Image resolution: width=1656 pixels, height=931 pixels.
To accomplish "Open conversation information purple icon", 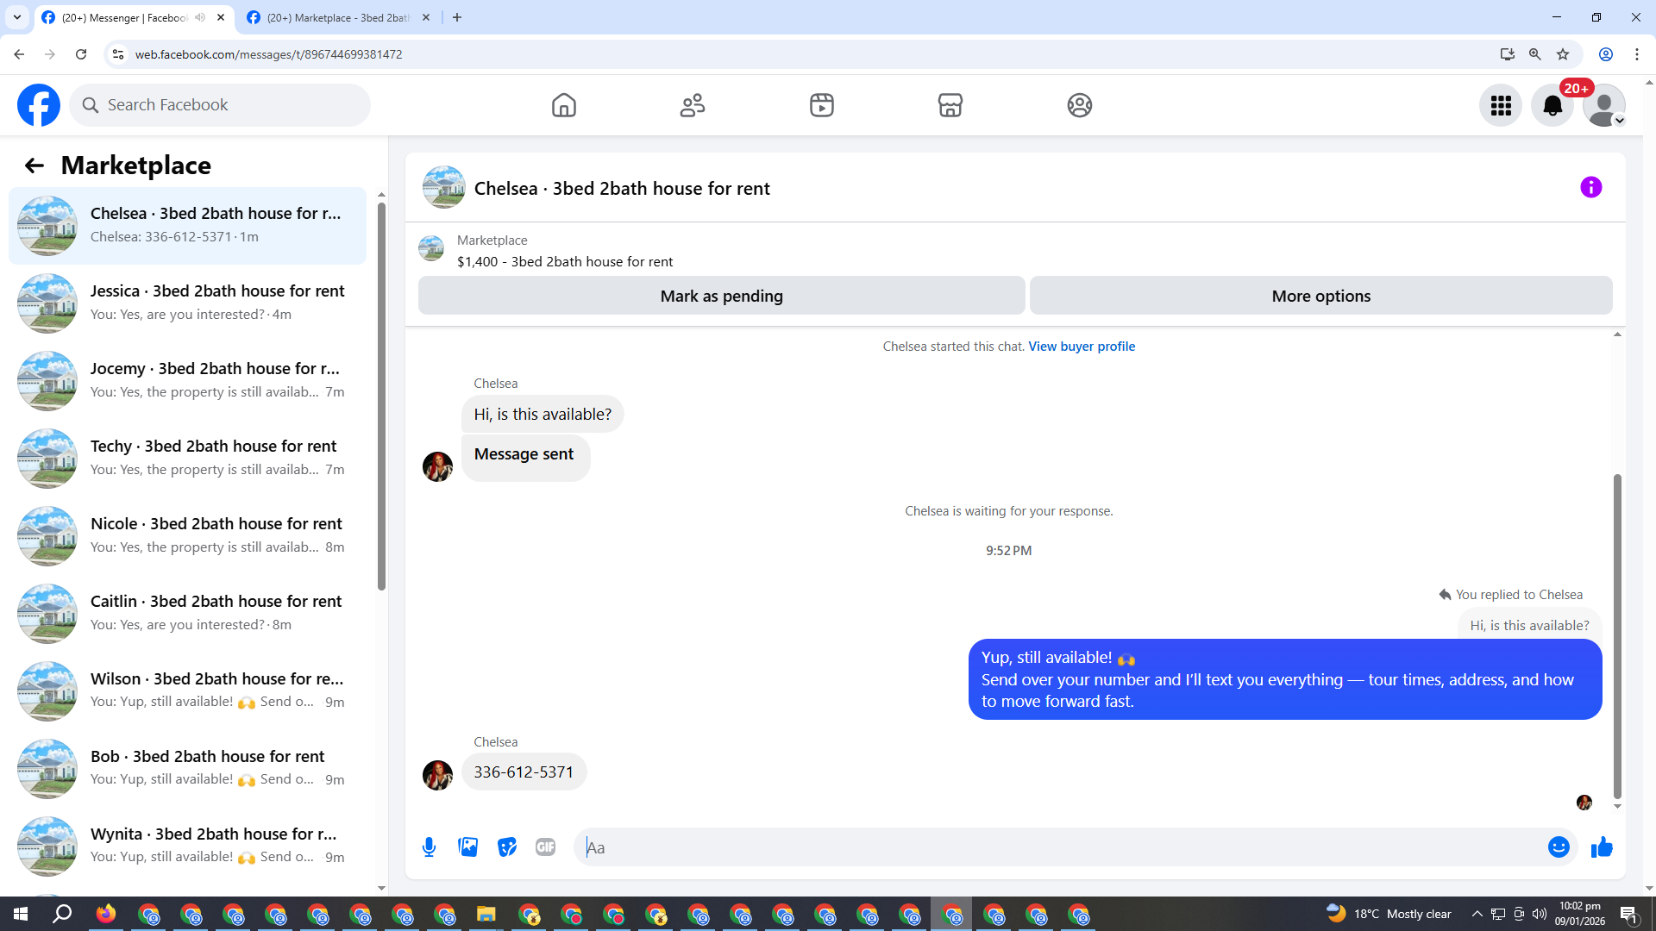I will [1590, 187].
